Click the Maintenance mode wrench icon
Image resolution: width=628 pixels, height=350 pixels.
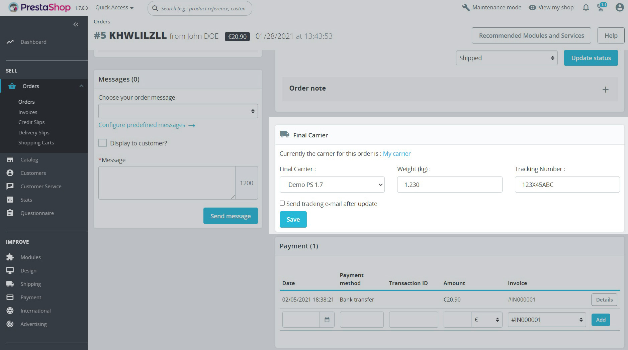coord(466,8)
